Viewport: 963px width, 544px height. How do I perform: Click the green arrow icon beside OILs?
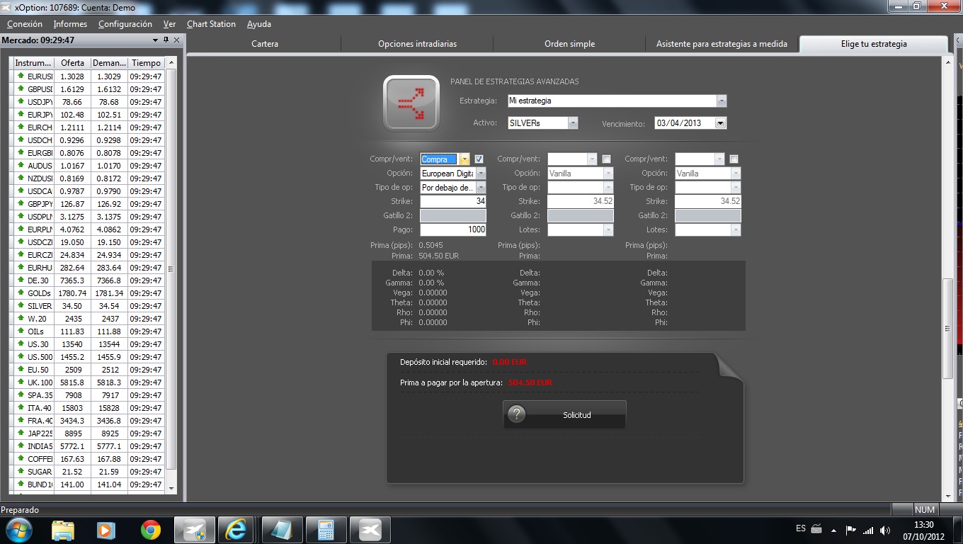(21, 331)
